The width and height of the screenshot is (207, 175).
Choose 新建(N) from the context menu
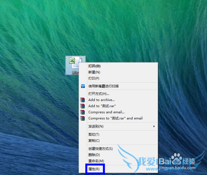118,72
